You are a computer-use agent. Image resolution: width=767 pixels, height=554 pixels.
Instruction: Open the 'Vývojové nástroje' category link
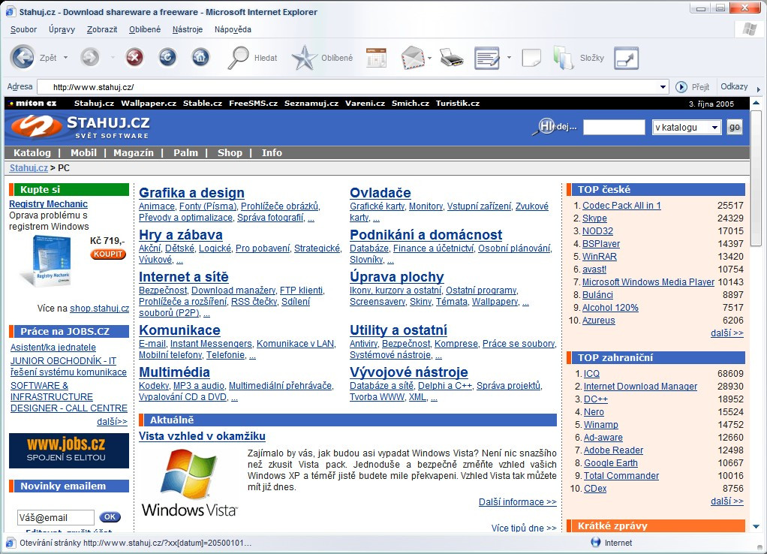point(409,372)
